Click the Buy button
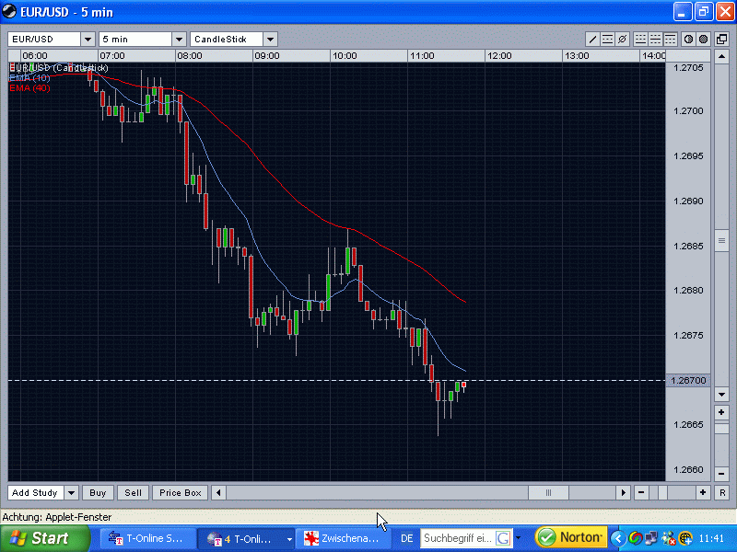 98,493
